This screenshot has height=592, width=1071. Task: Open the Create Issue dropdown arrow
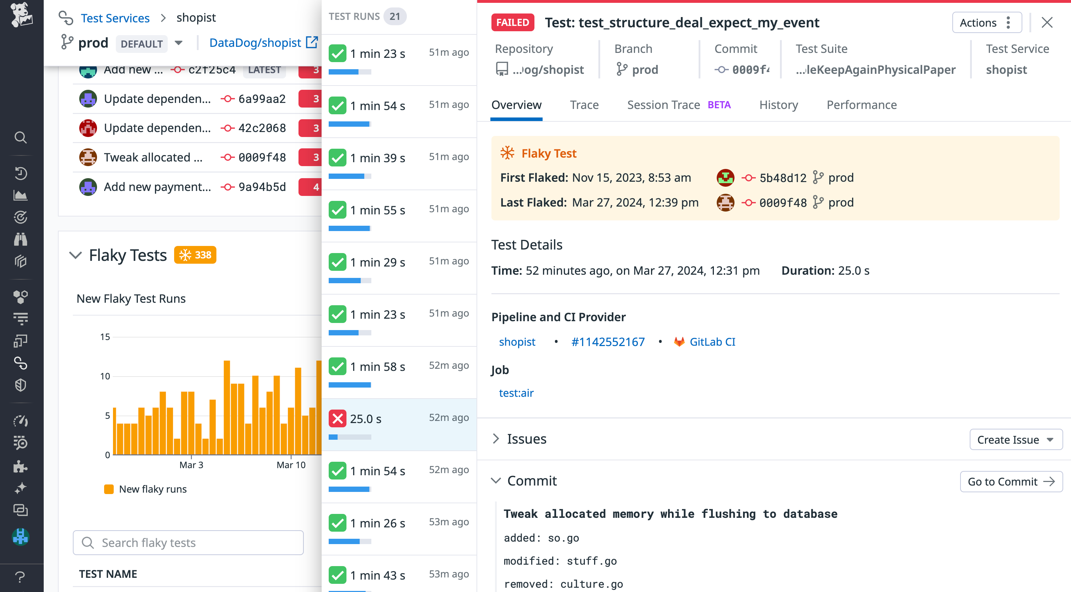click(1051, 440)
